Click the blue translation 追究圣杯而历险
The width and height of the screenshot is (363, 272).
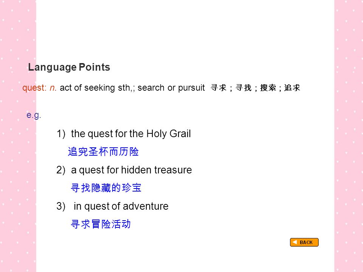click(103, 152)
